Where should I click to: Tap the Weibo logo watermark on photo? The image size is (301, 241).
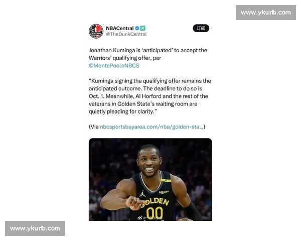click(140, 218)
